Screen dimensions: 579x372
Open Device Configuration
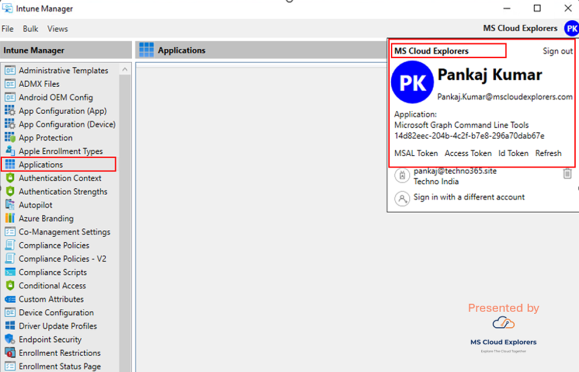pos(56,313)
